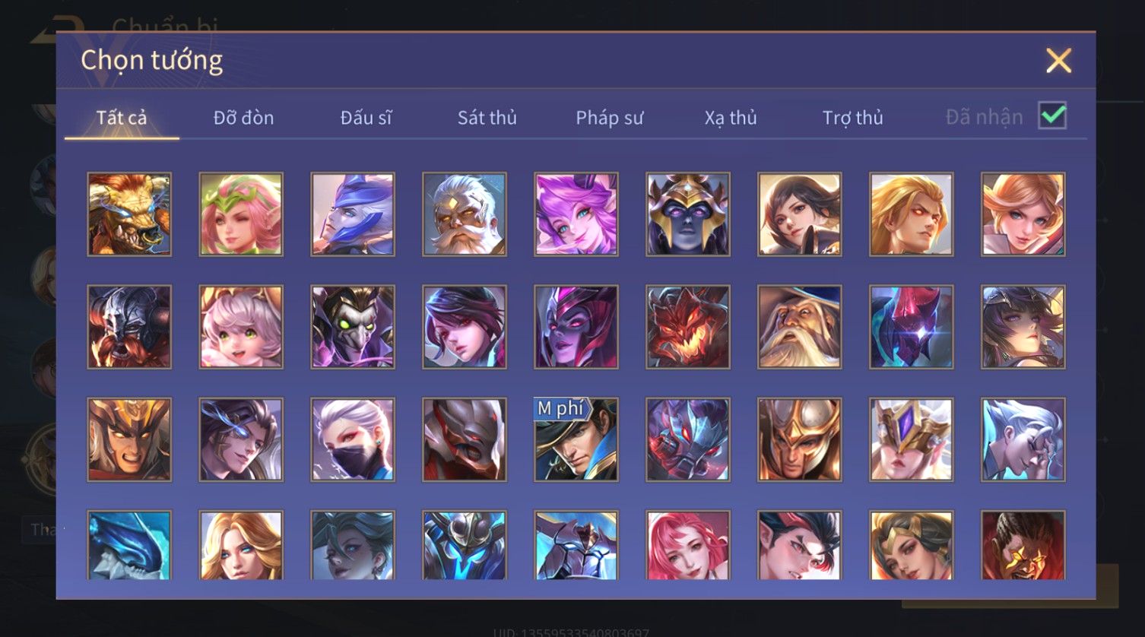1145x637 pixels.
Task: Open the 'Trợ thủ' tab
Action: pos(852,118)
